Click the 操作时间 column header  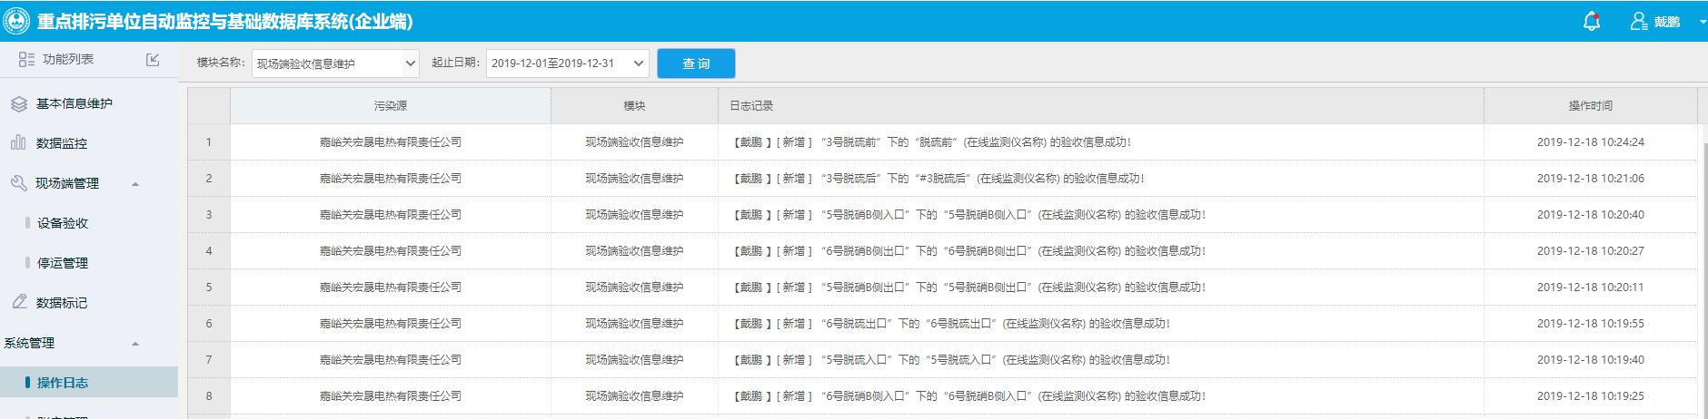(x=1591, y=106)
